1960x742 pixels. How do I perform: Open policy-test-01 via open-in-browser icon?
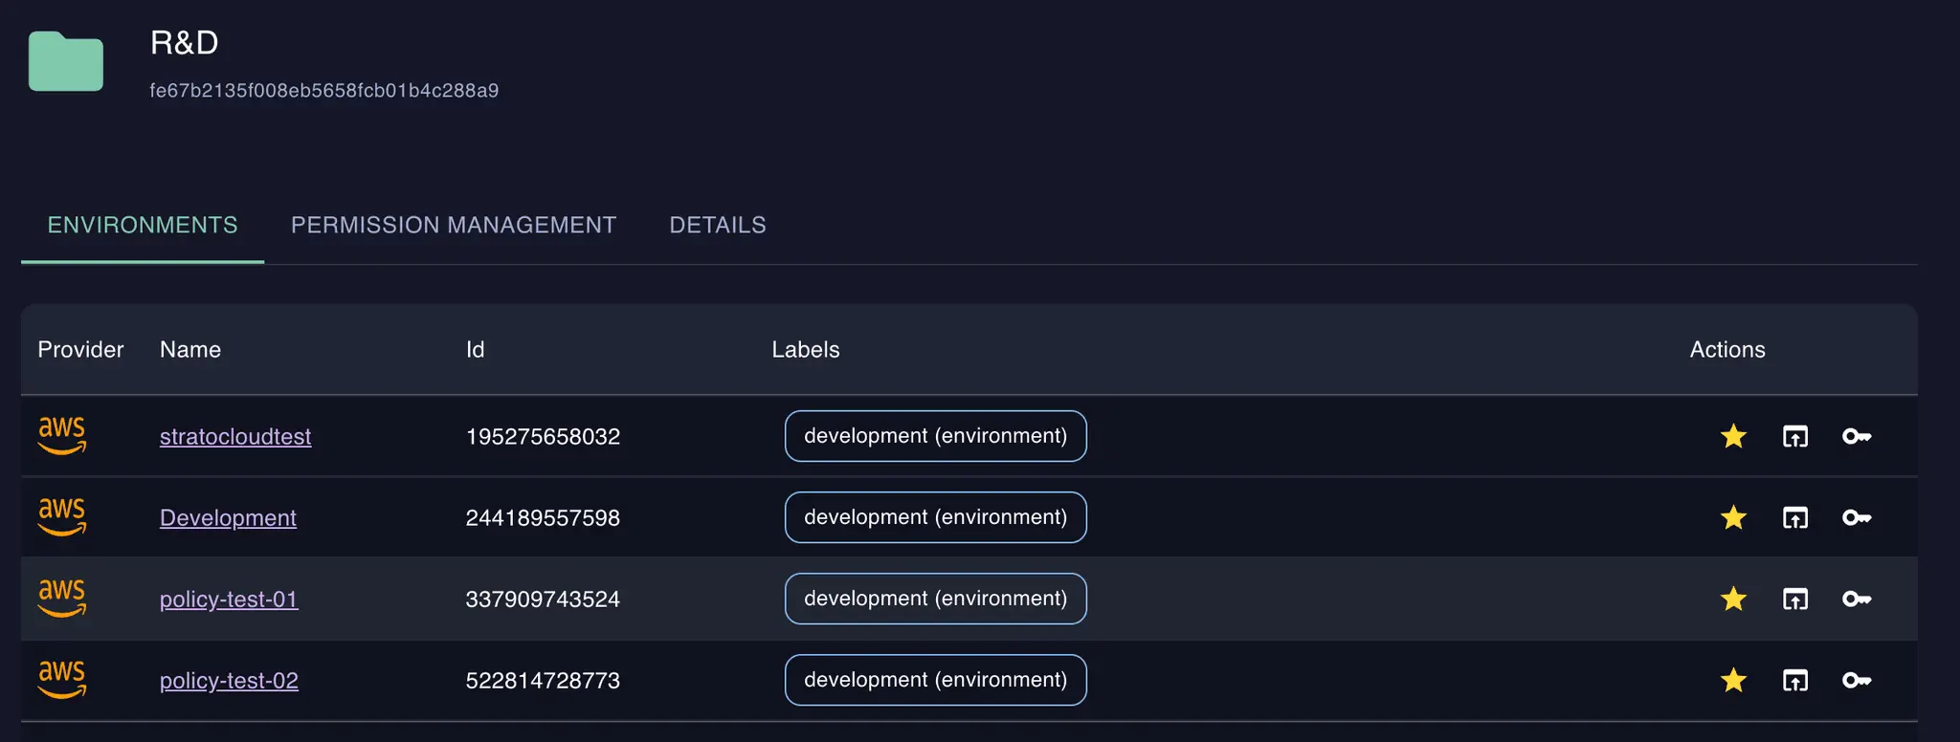pyautogui.click(x=1795, y=599)
